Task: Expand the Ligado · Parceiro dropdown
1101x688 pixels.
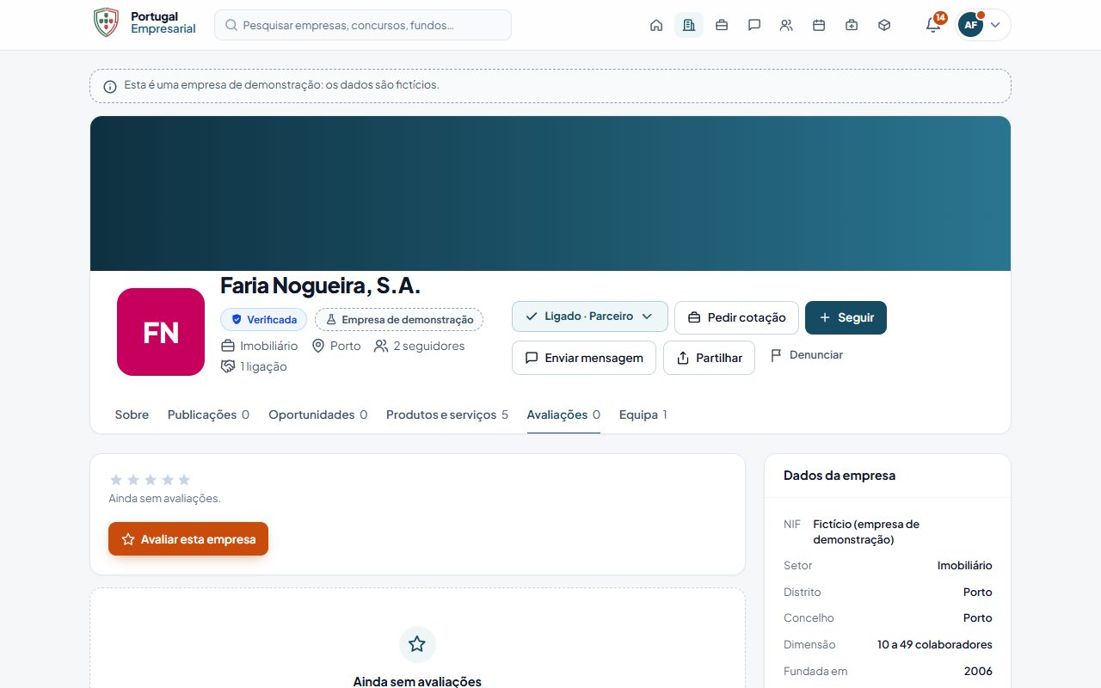Action: [590, 316]
